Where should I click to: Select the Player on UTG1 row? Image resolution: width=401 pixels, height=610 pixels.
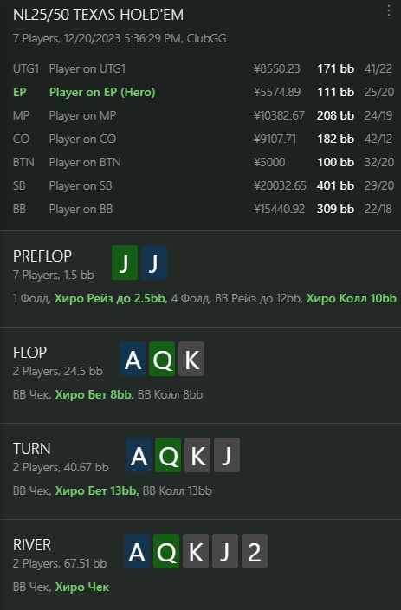203,68
